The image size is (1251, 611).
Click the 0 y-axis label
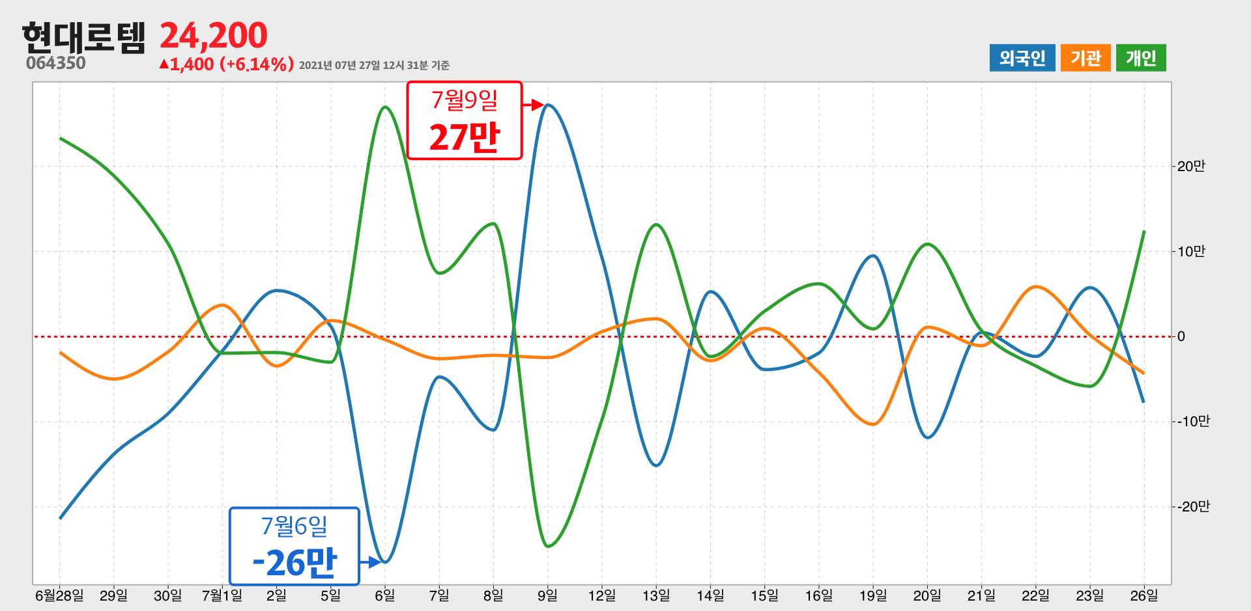click(1181, 336)
